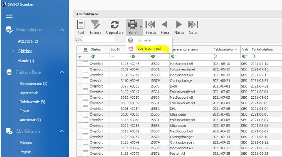Refresh list with Uppdatera icon
Image resolution: width=282 pixels, height=157 pixels.
tap(115, 25)
